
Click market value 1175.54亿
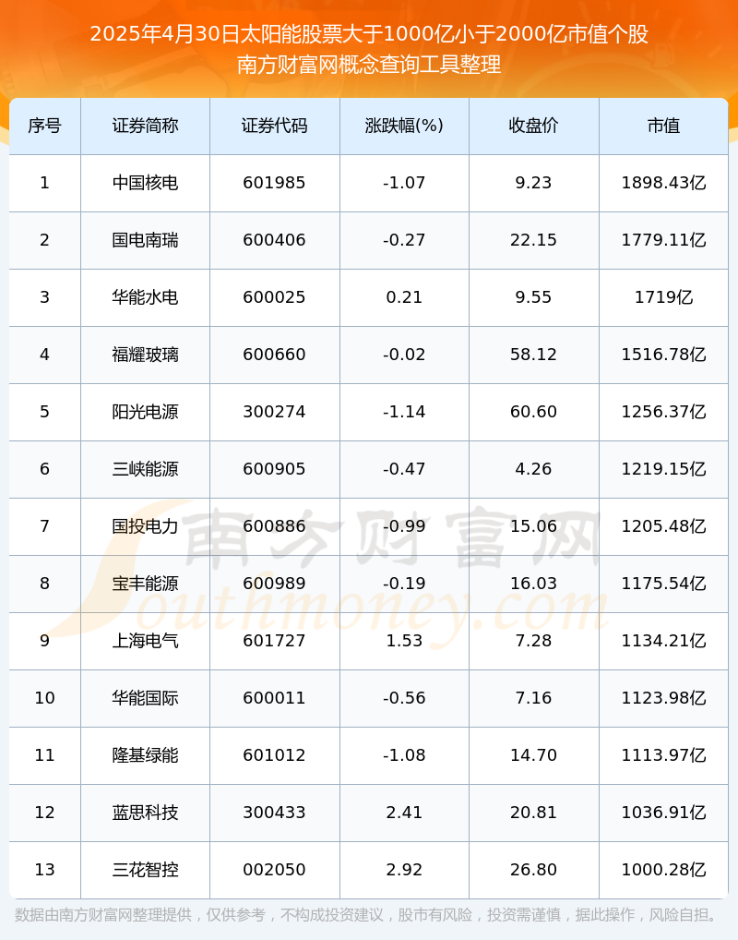pos(663,584)
